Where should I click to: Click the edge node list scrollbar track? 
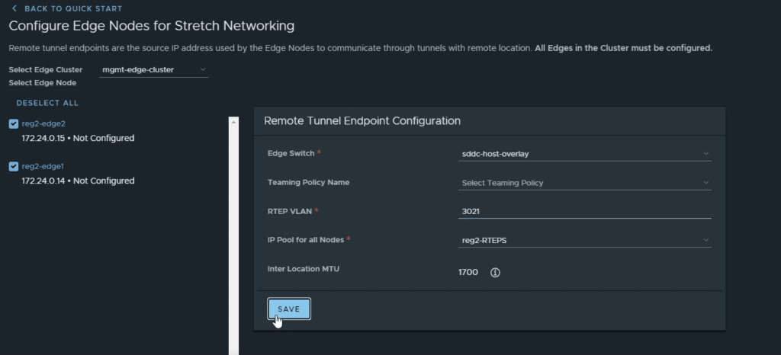(x=233, y=238)
